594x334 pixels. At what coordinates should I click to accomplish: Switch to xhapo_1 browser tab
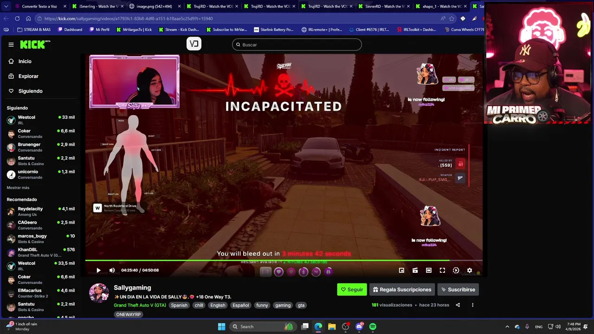(x=440, y=6)
